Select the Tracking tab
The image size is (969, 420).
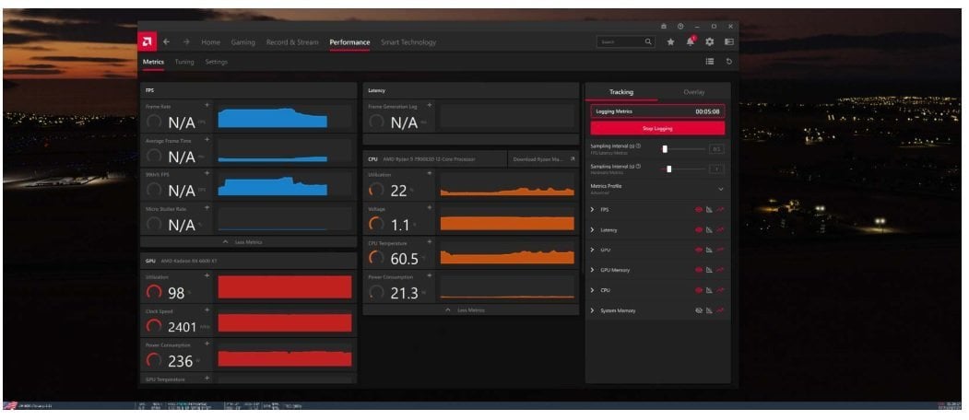(621, 92)
